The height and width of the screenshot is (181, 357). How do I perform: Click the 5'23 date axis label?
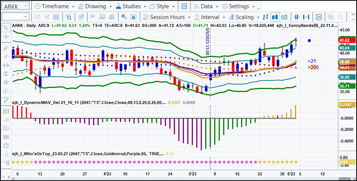click(x=193, y=174)
